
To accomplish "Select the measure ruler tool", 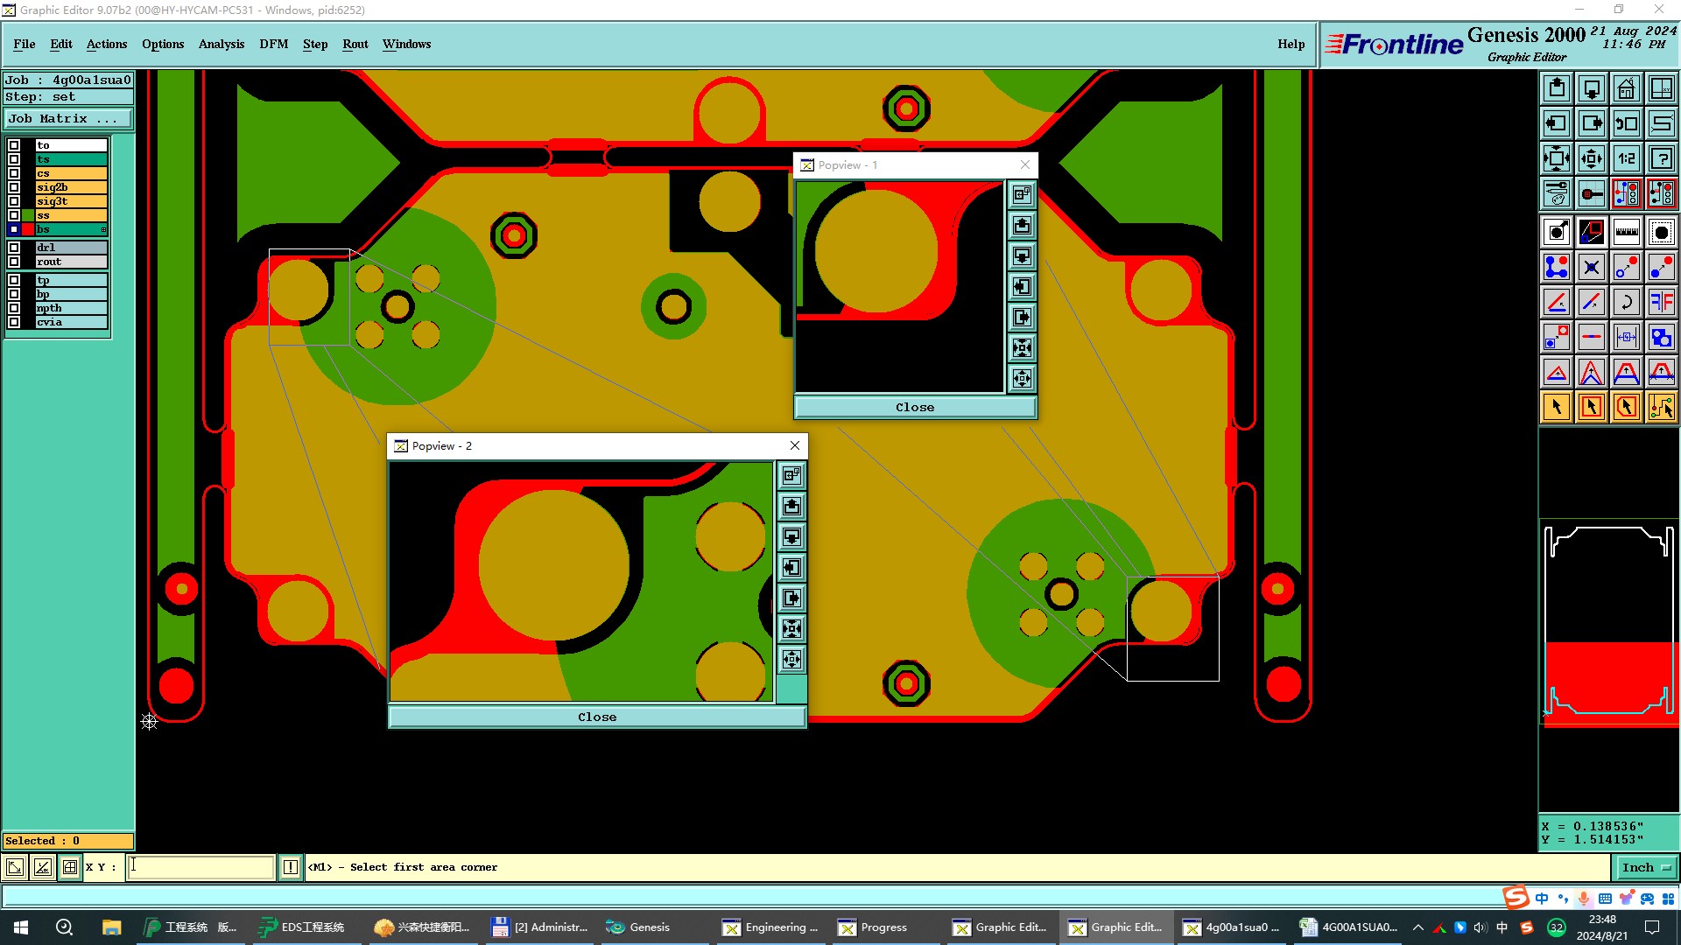I will pos(1626,232).
